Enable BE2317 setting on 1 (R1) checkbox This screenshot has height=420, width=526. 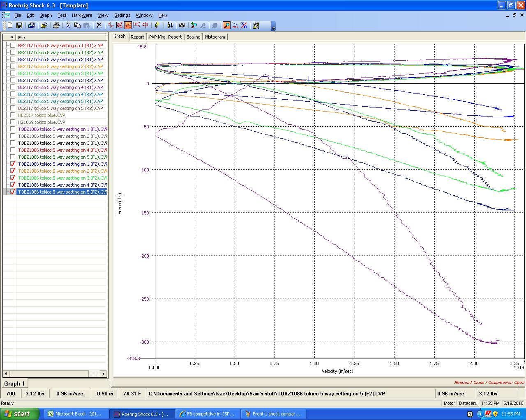click(x=13, y=46)
